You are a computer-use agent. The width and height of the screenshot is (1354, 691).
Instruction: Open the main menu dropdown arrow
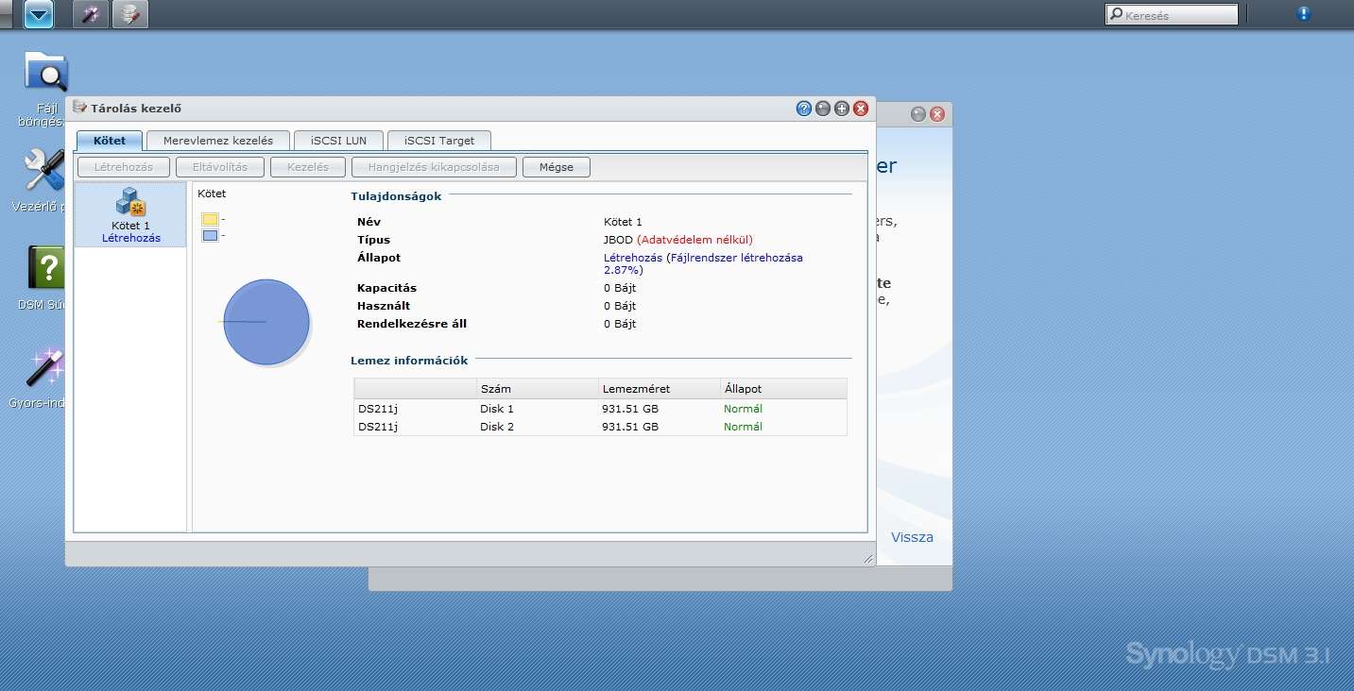click(39, 14)
